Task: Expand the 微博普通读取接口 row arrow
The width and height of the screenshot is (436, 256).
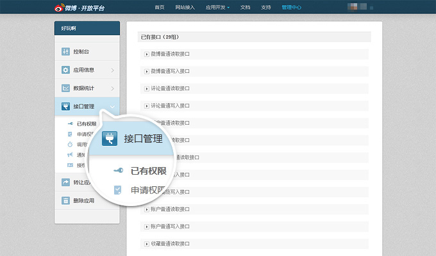Action: [x=147, y=54]
